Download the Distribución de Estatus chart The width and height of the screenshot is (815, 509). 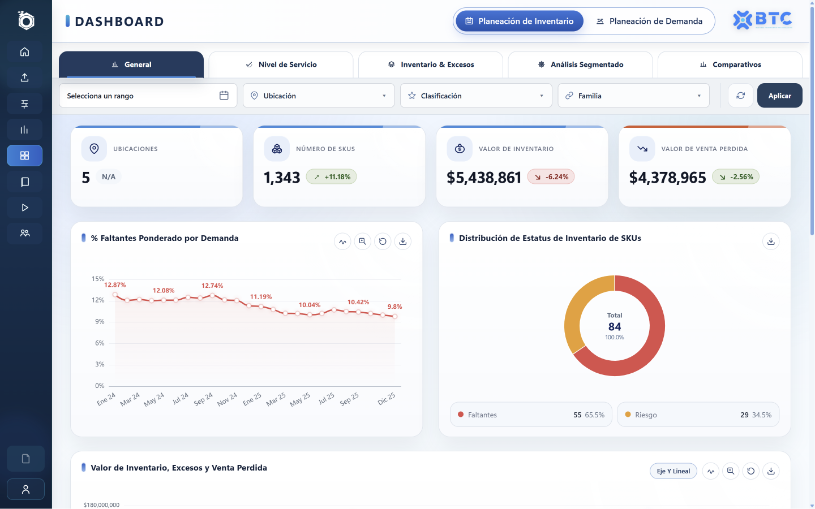click(x=771, y=241)
